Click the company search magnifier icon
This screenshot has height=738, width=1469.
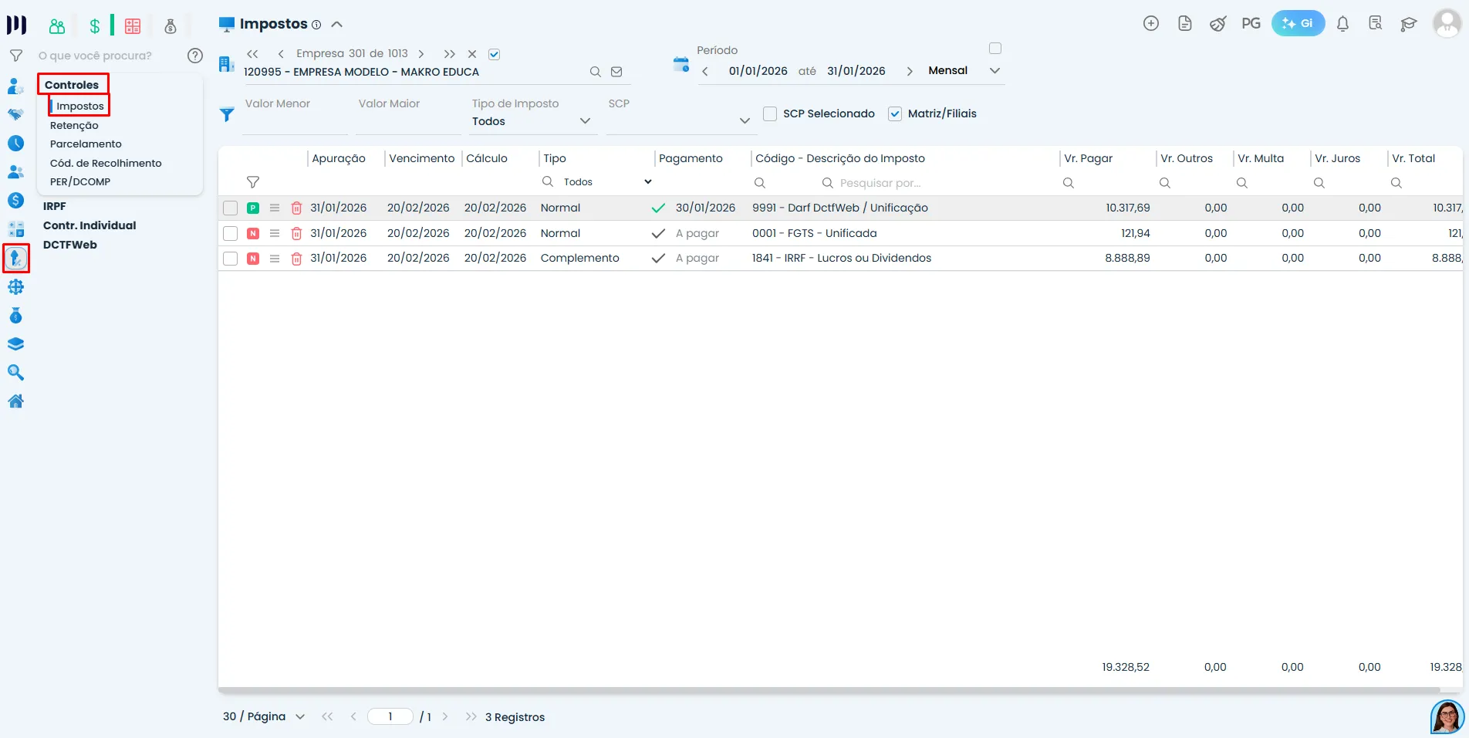pyautogui.click(x=595, y=72)
